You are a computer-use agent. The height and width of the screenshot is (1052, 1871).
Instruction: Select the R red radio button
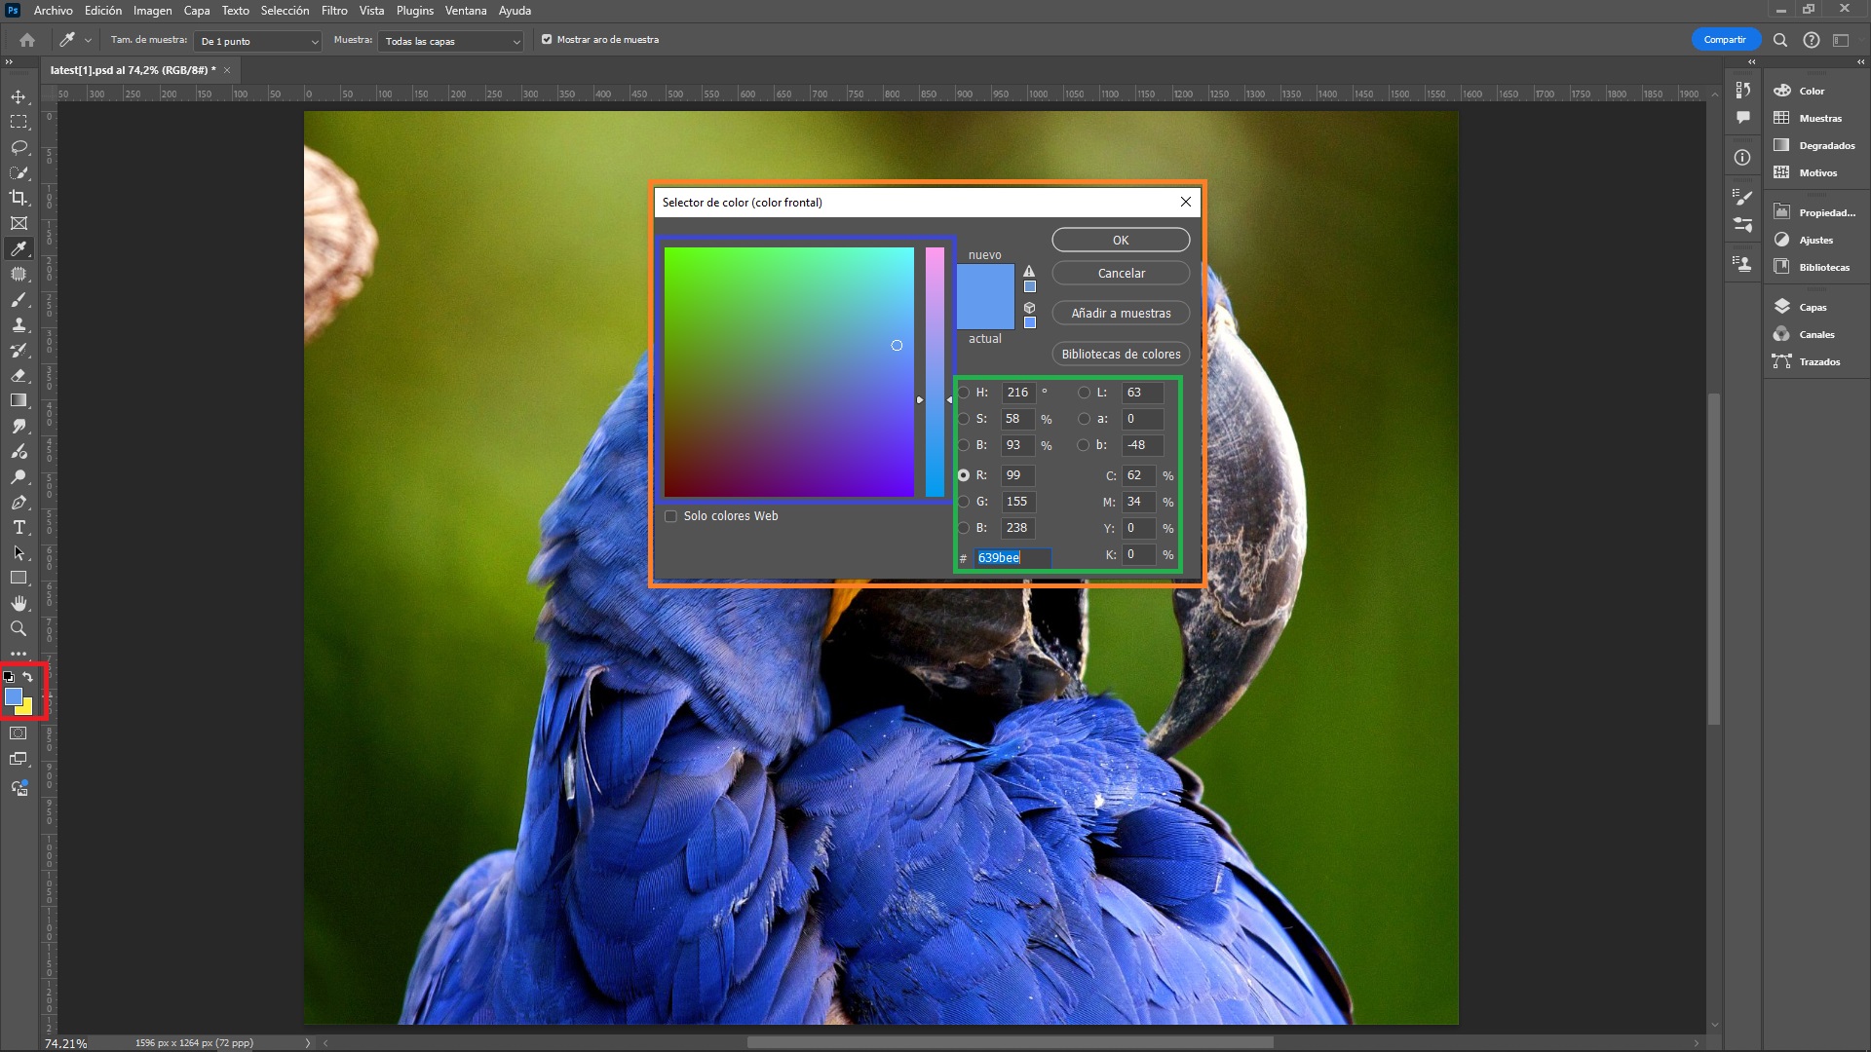pyautogui.click(x=964, y=475)
